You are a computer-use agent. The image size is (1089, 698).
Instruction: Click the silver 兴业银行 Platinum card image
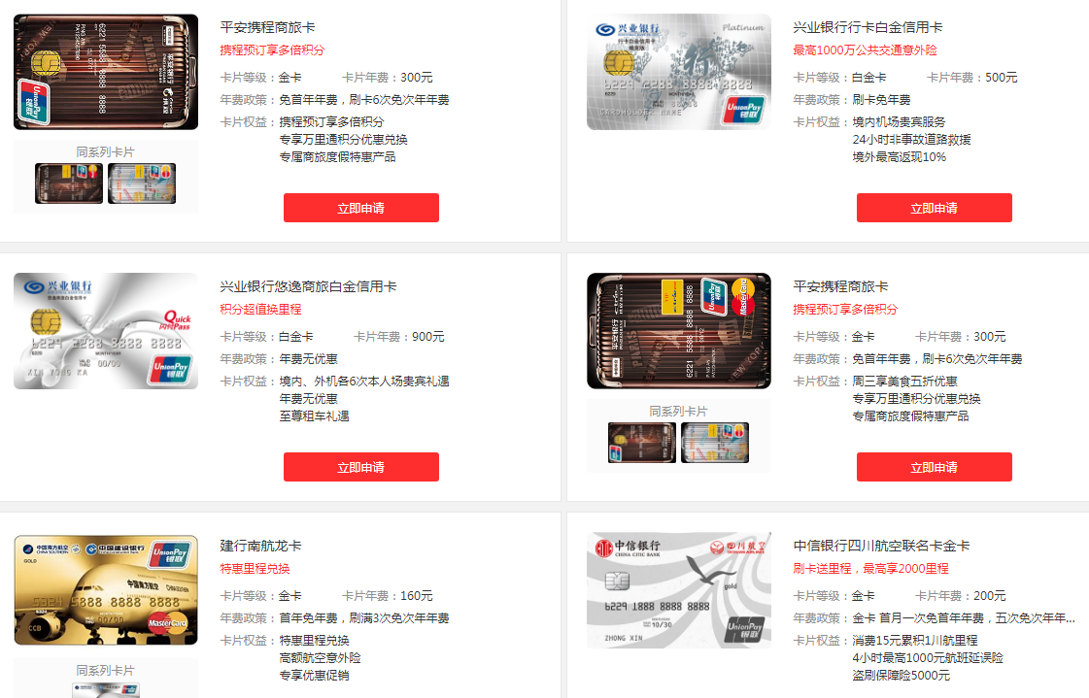pos(678,71)
